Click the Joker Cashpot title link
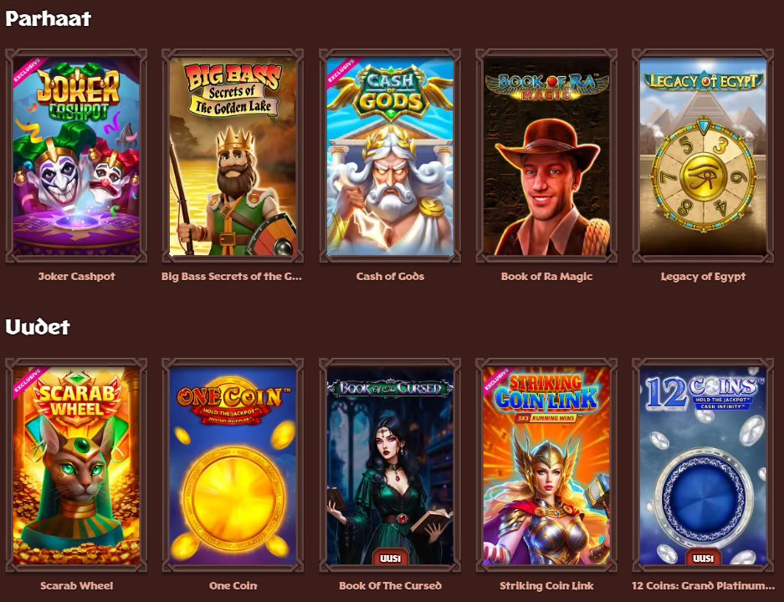Screen dimensions: 784x602 [x=76, y=276]
